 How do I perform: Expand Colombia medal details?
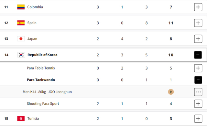(198, 7)
